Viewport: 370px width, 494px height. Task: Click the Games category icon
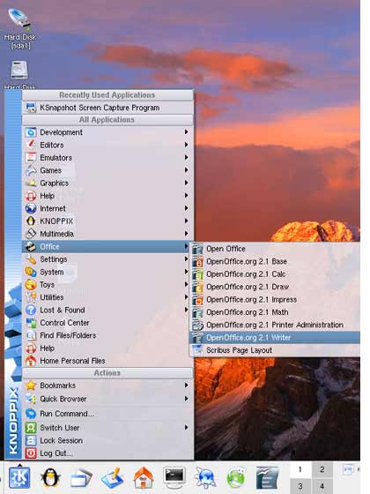click(31, 170)
